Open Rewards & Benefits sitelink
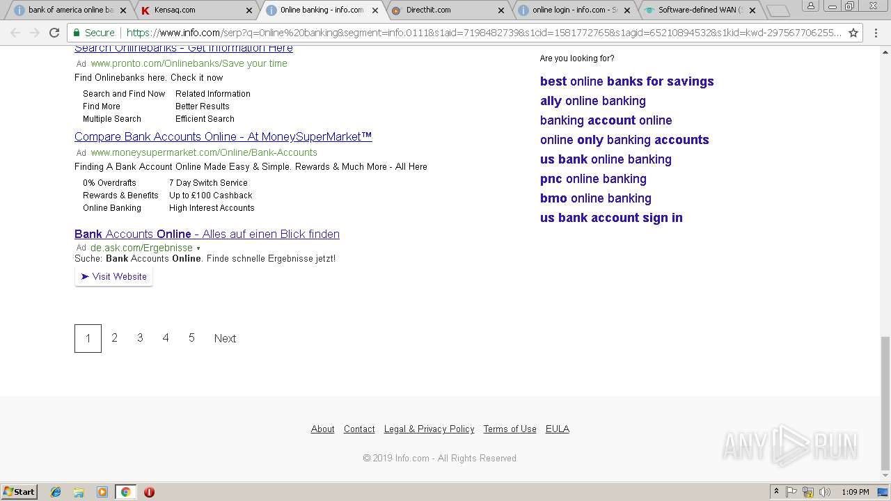The image size is (891, 501). 120,196
